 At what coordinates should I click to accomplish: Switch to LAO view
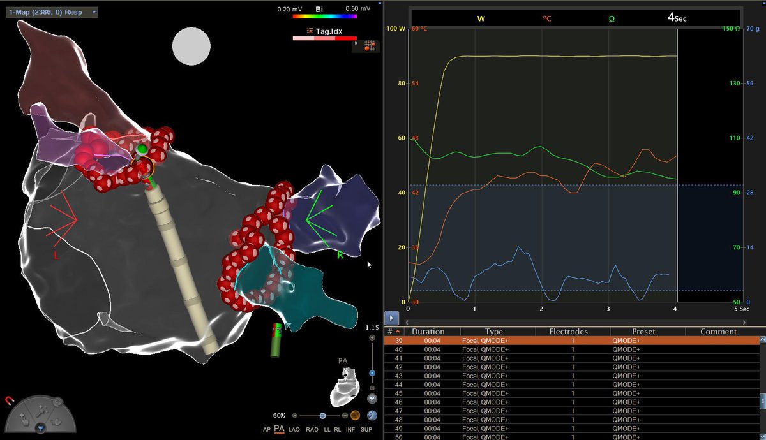click(294, 430)
